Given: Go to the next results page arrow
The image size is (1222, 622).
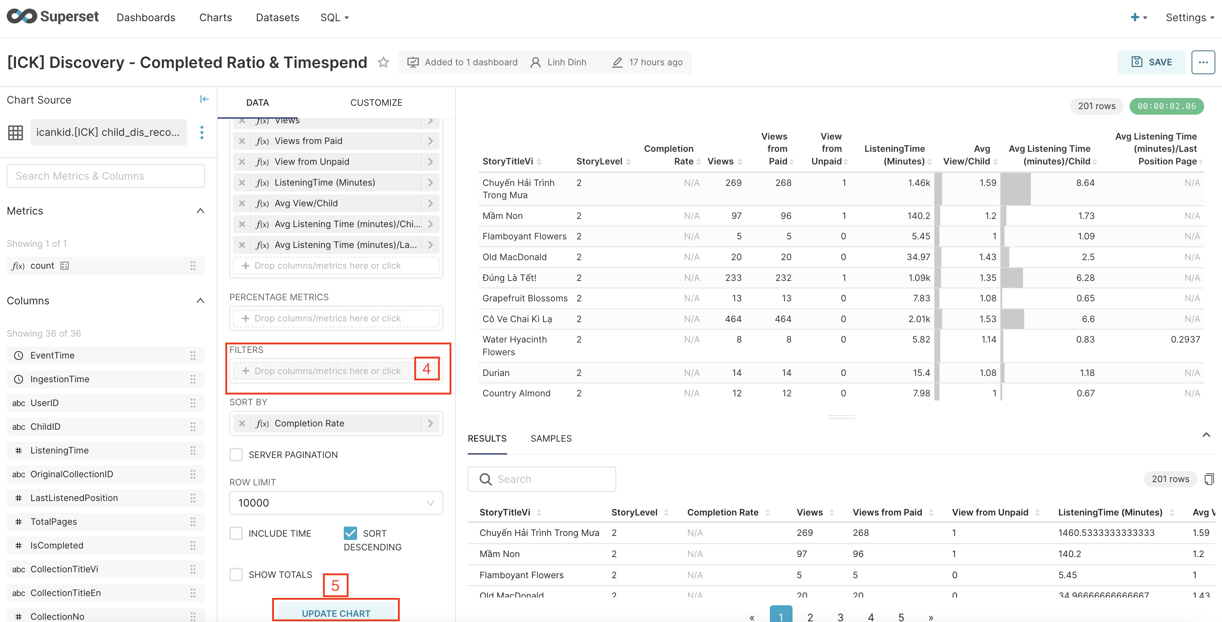Looking at the screenshot, I should coord(931,617).
